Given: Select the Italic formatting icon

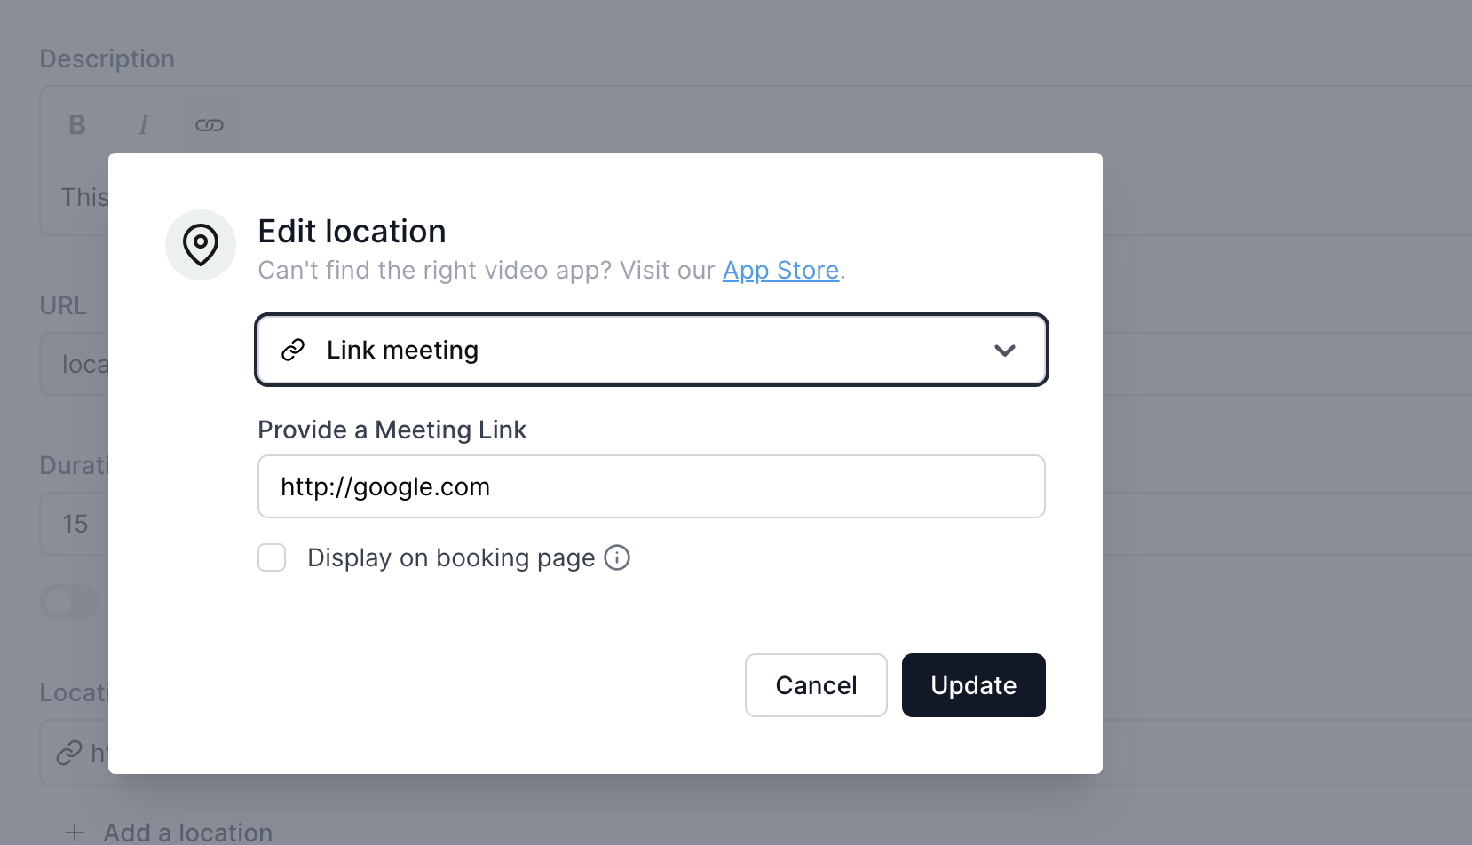Looking at the screenshot, I should click(143, 124).
